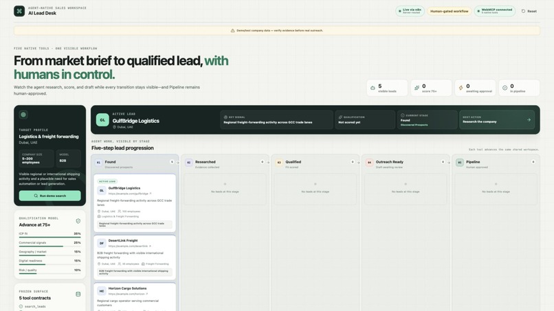Image resolution: width=554 pixels, height=311 pixels.
Task: Click the Run demo search button
Action: (49, 196)
